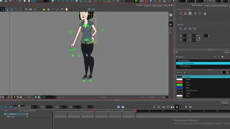
Task: Click the first camera toolbar icon at far left
Action: pos(3,10)
